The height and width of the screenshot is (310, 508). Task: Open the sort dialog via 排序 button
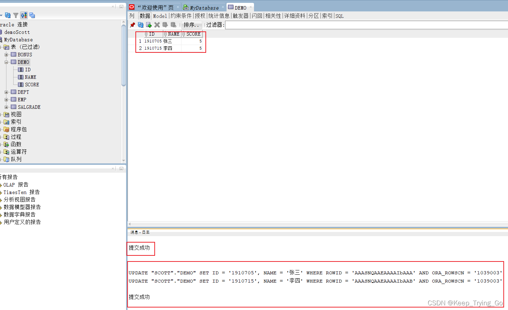[x=191, y=25]
